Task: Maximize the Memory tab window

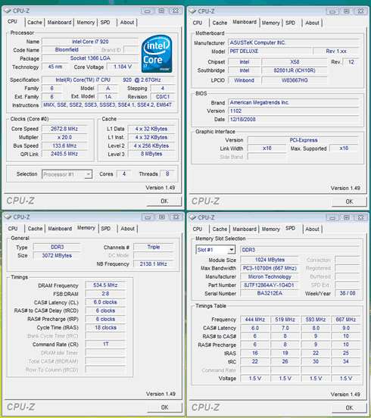Action: click(162, 217)
